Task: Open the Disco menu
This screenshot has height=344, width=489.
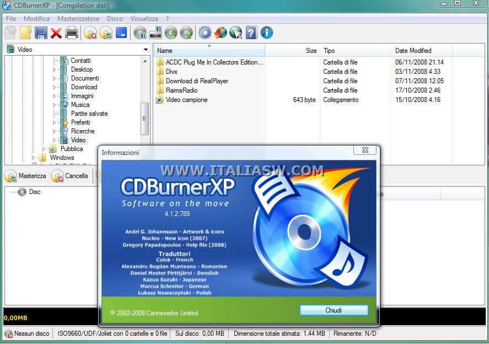Action: [x=115, y=19]
